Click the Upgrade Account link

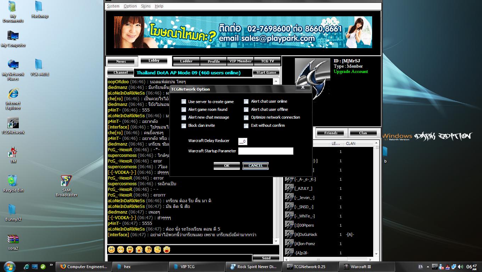(x=351, y=72)
